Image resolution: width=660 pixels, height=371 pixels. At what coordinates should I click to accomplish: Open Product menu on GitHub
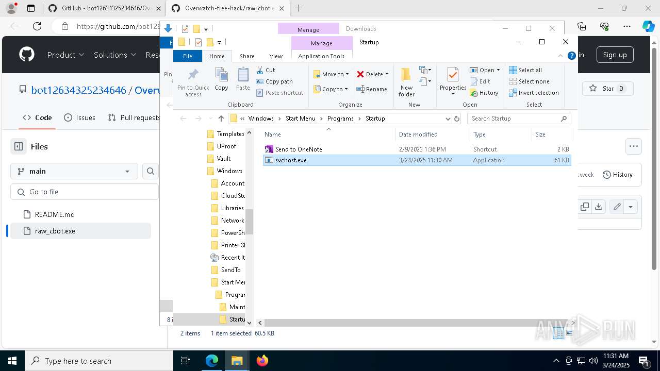[65, 55]
